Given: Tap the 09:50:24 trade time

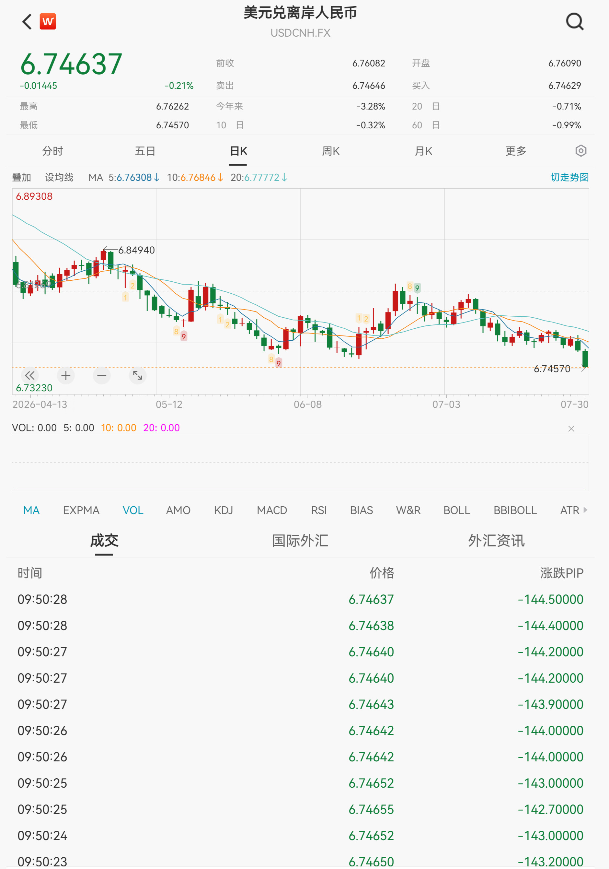Looking at the screenshot, I should (x=42, y=835).
